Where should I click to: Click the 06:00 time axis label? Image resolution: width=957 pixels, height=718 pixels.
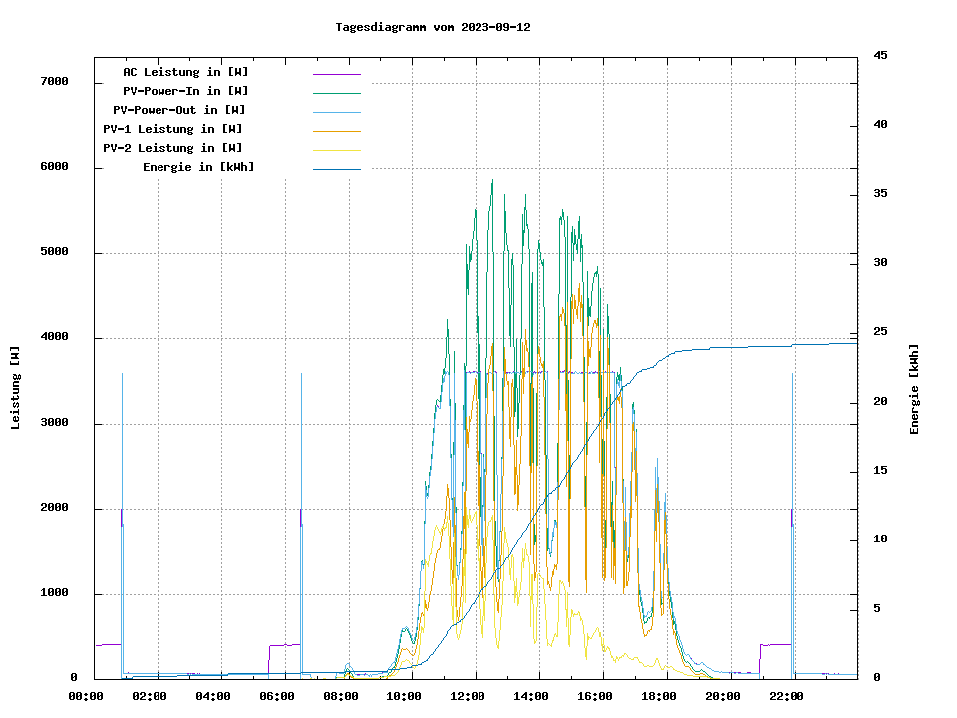click(x=277, y=696)
